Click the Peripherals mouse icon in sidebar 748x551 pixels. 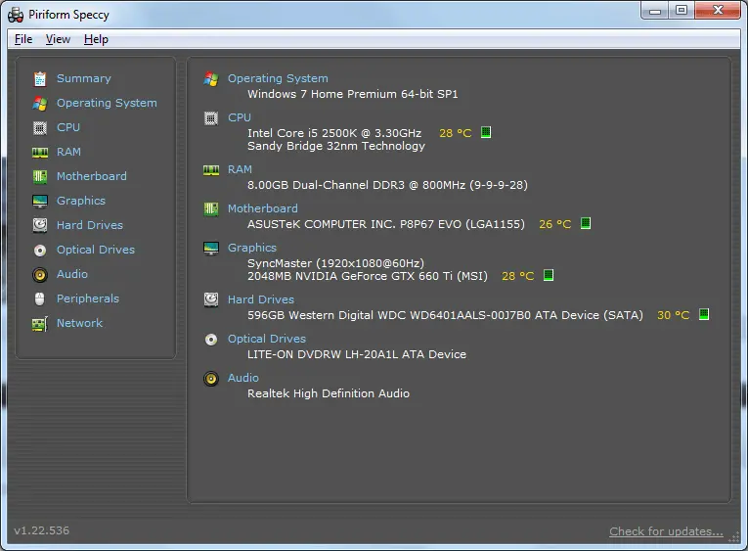(40, 298)
